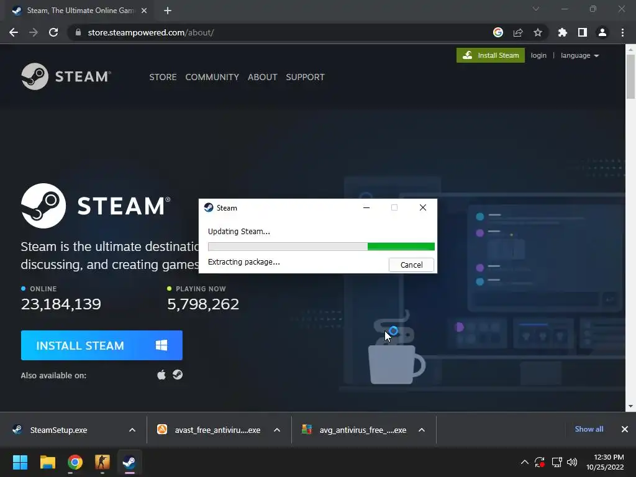Show hidden system tray icons
Image resolution: width=636 pixels, height=477 pixels.
(524, 462)
